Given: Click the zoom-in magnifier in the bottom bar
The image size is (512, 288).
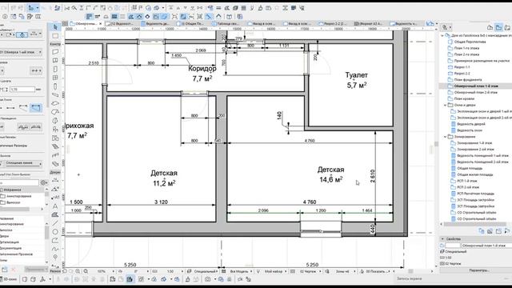Looking at the screenshot, I should pos(78,271).
